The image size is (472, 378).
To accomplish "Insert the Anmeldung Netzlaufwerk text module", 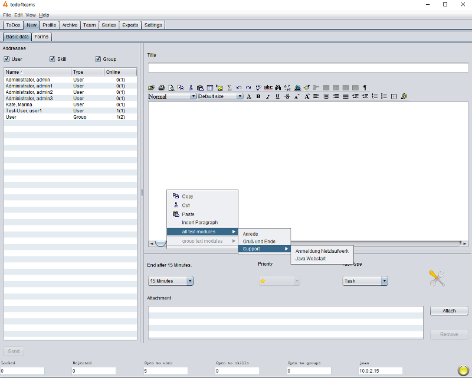I will 322,251.
